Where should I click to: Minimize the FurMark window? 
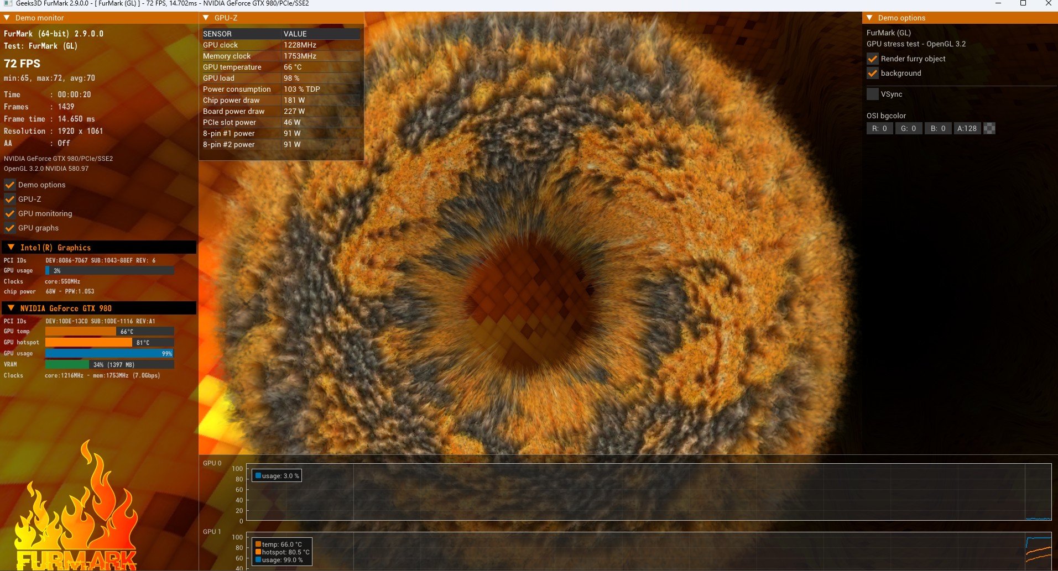(x=998, y=3)
